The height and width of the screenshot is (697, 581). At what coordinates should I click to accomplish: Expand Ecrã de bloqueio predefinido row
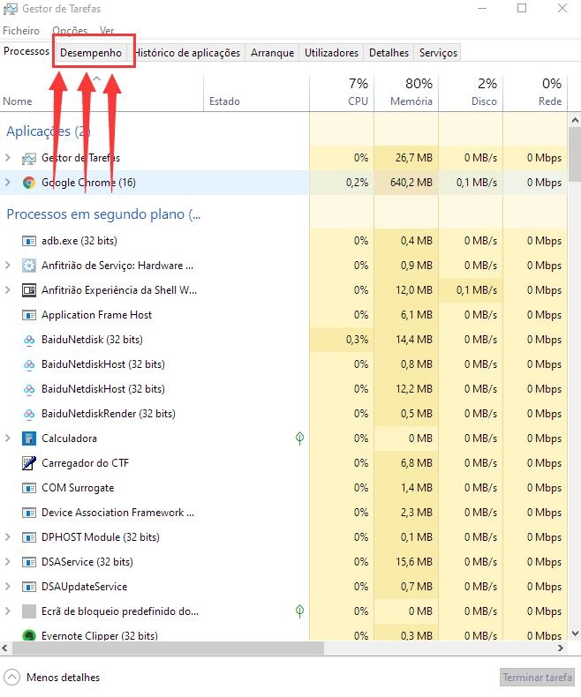tap(8, 611)
